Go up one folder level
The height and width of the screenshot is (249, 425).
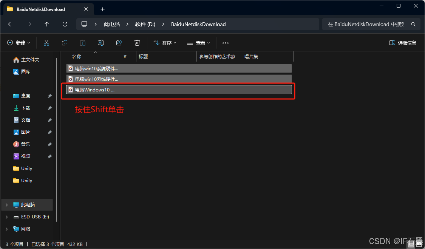click(x=46, y=24)
